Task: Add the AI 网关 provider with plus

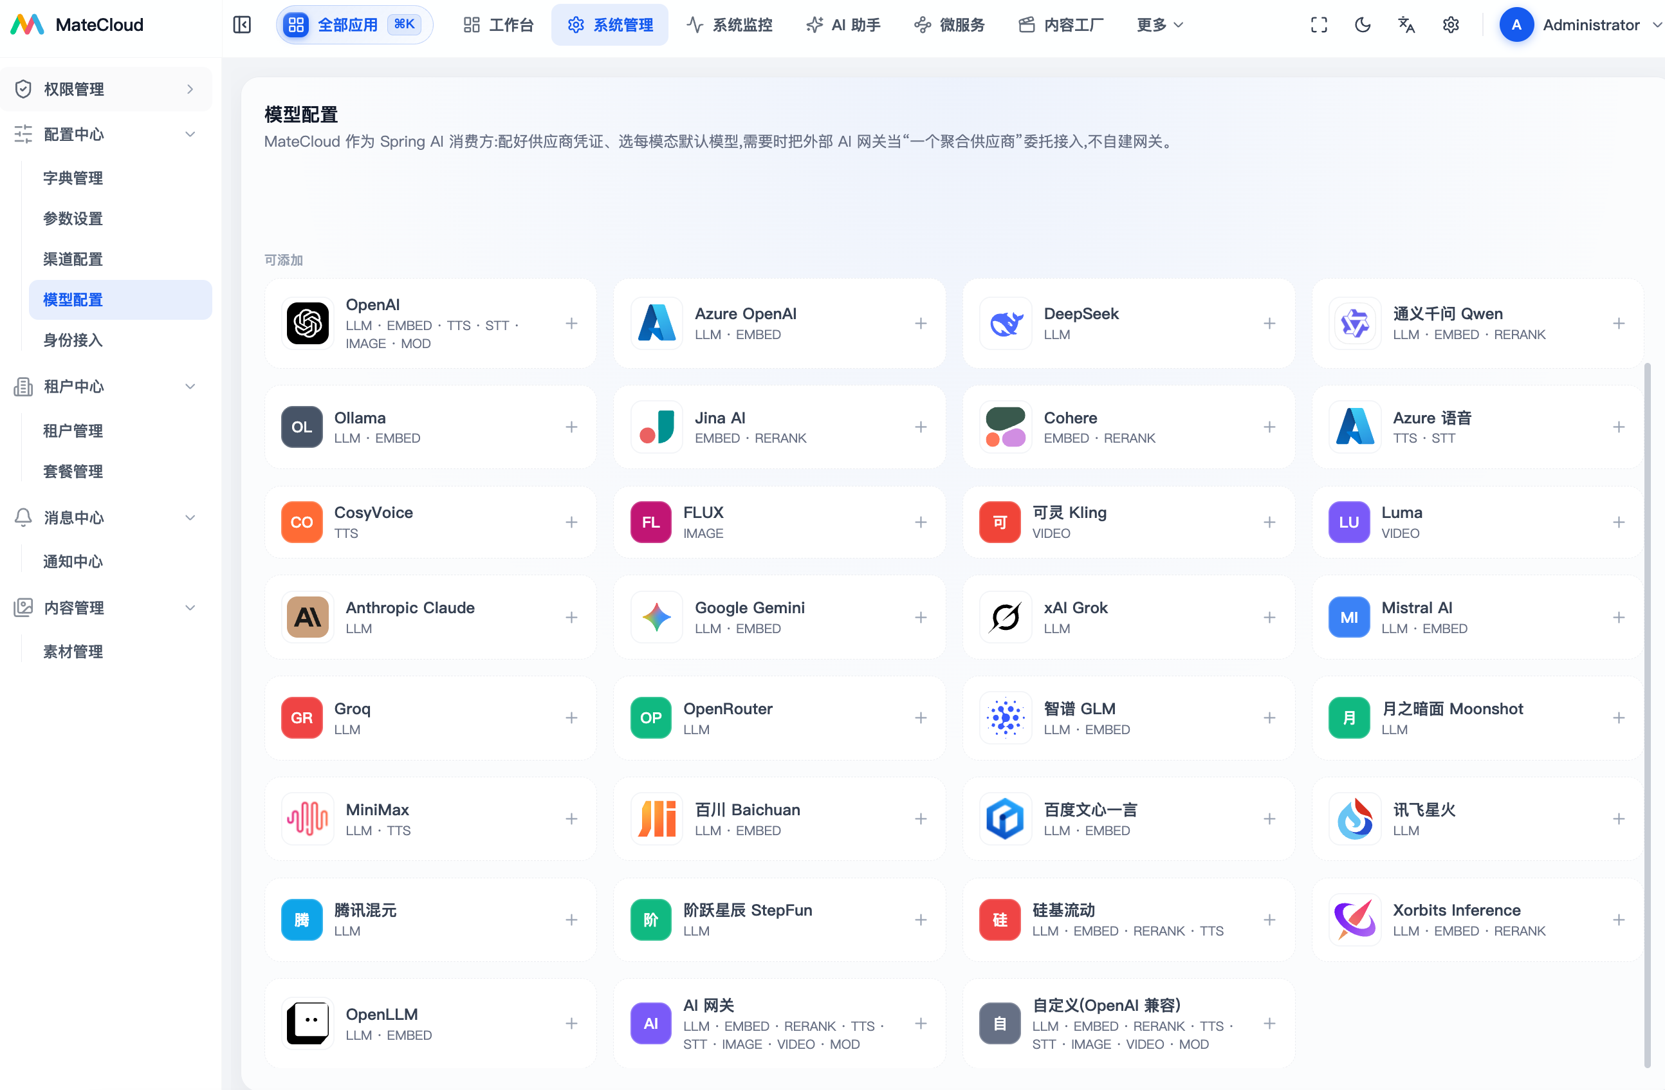Action: click(921, 1024)
